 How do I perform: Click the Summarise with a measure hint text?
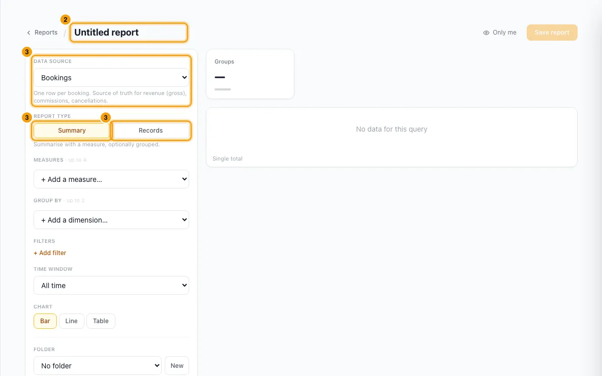(x=97, y=145)
